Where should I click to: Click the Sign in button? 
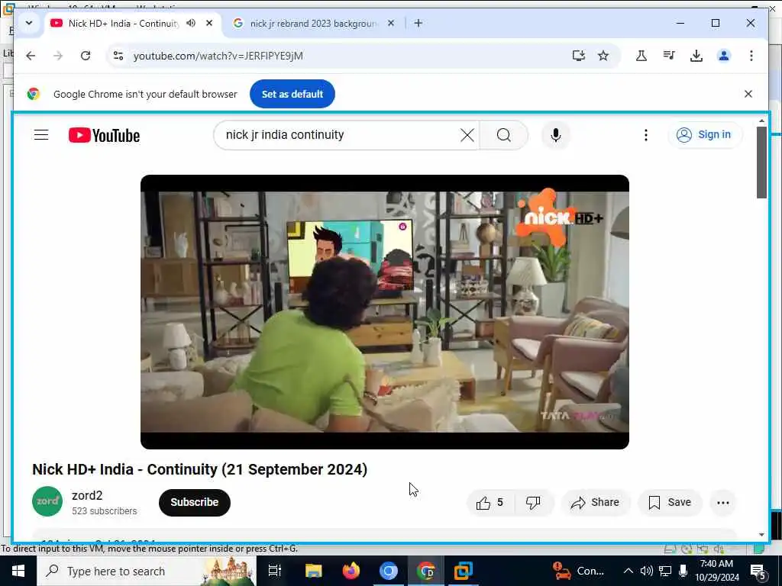click(x=705, y=134)
